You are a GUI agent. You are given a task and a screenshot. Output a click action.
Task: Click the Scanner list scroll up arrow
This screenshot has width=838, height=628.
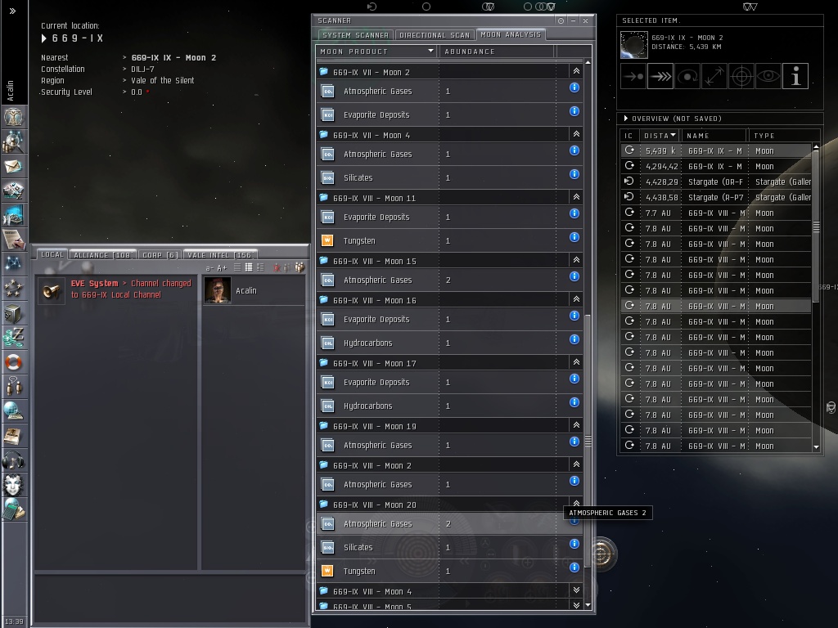point(588,62)
